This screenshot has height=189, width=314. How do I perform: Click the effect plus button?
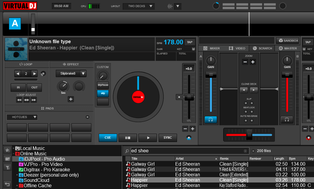point(71,99)
